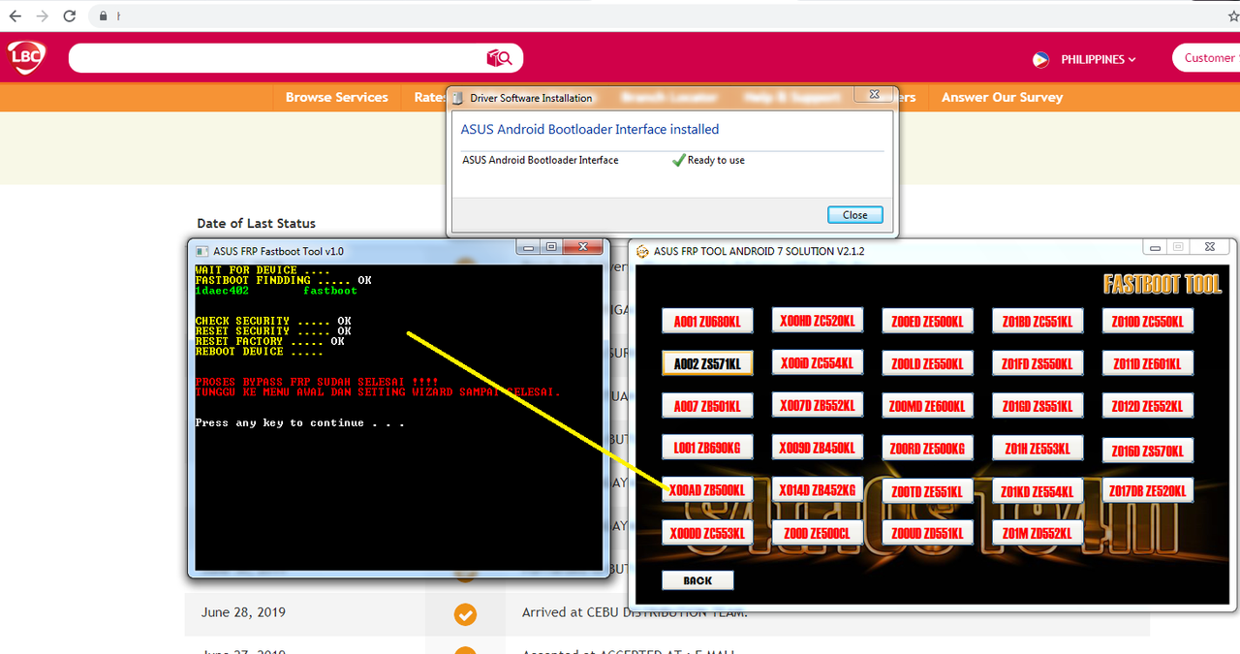1240x654 pixels.
Task: Open Answer Our Survey menu item
Action: pos(1002,97)
